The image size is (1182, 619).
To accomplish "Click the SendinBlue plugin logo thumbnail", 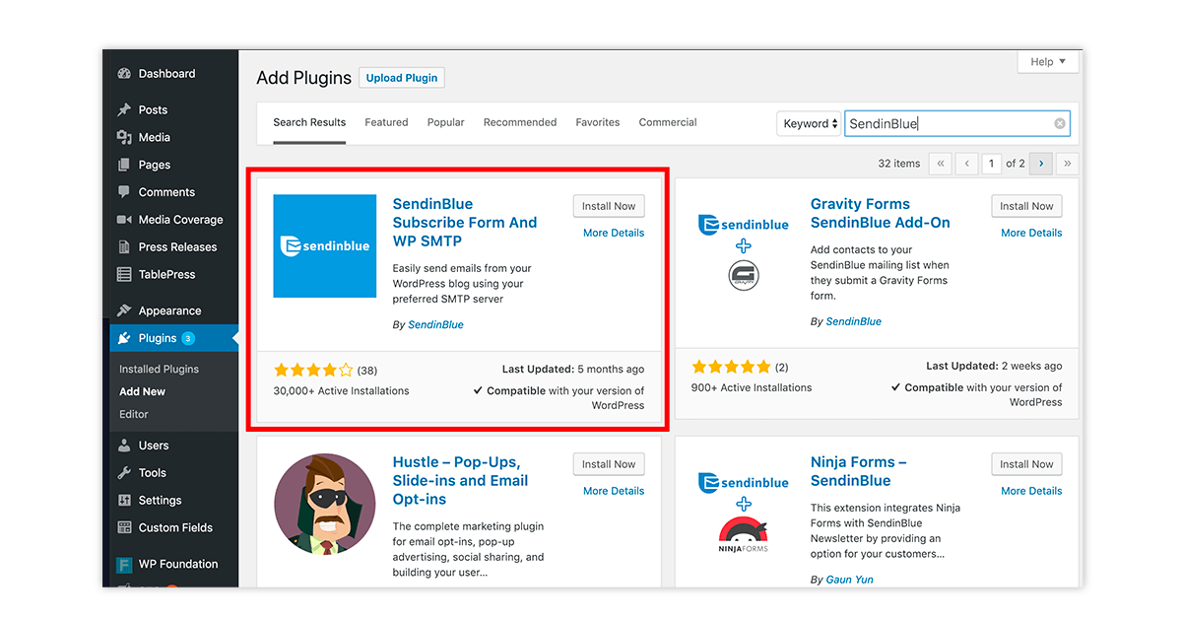I will coord(325,246).
